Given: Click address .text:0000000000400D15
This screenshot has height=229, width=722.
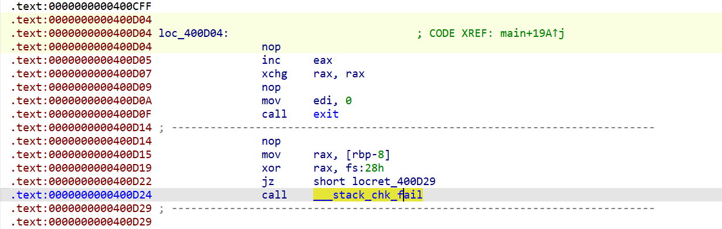Looking at the screenshot, I should pyautogui.click(x=81, y=155).
